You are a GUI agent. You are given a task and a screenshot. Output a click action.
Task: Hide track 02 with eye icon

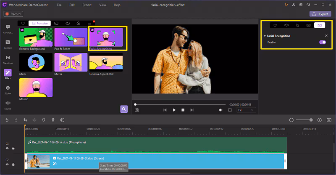pyautogui.click(x=7, y=164)
